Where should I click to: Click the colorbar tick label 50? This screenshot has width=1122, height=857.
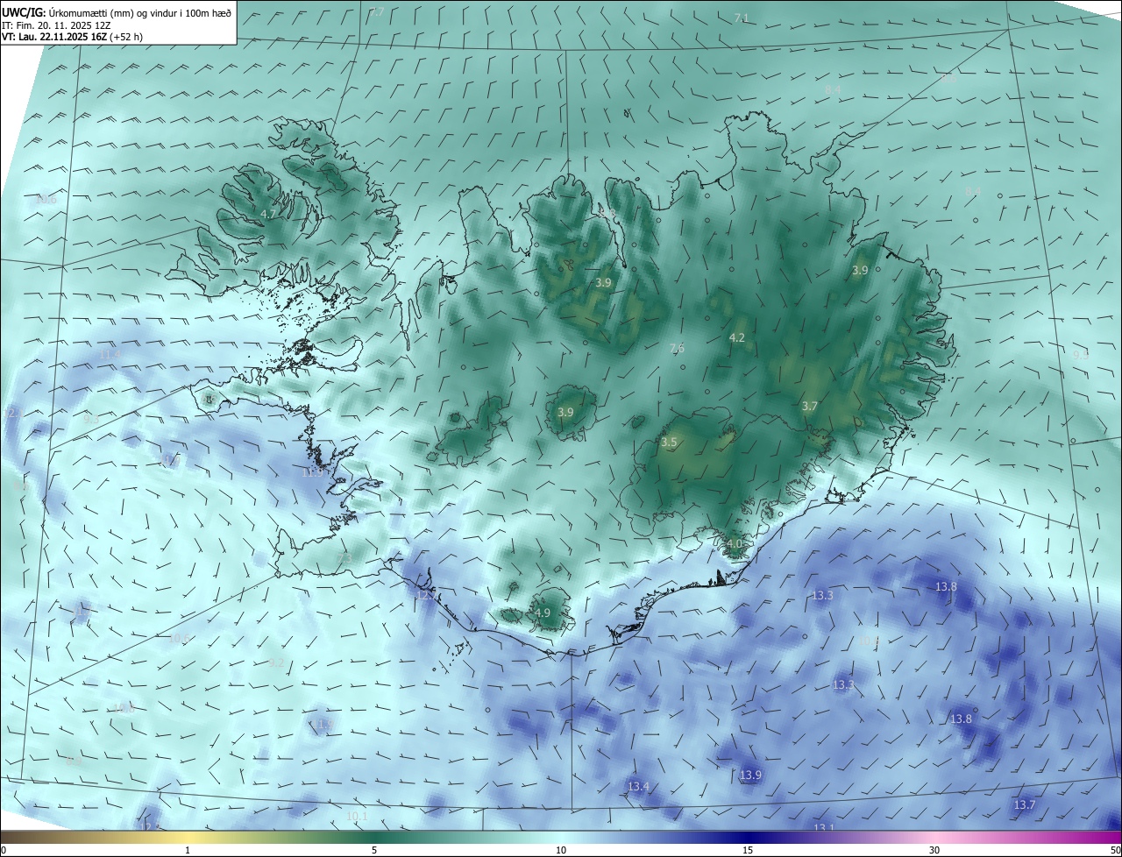click(x=1115, y=850)
